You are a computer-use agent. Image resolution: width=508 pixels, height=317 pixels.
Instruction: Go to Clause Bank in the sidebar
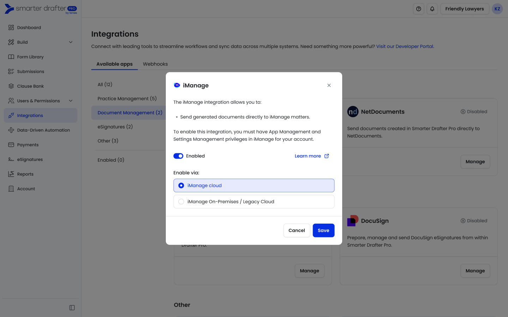click(30, 86)
